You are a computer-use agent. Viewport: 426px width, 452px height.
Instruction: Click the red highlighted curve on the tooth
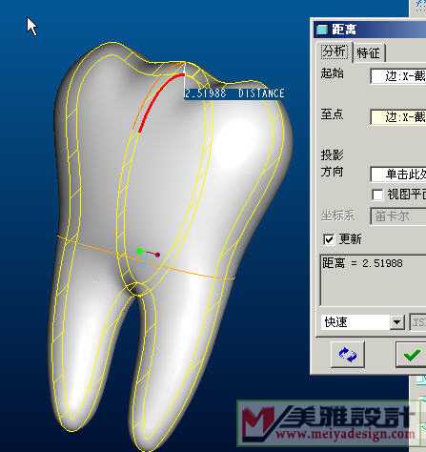click(x=159, y=101)
